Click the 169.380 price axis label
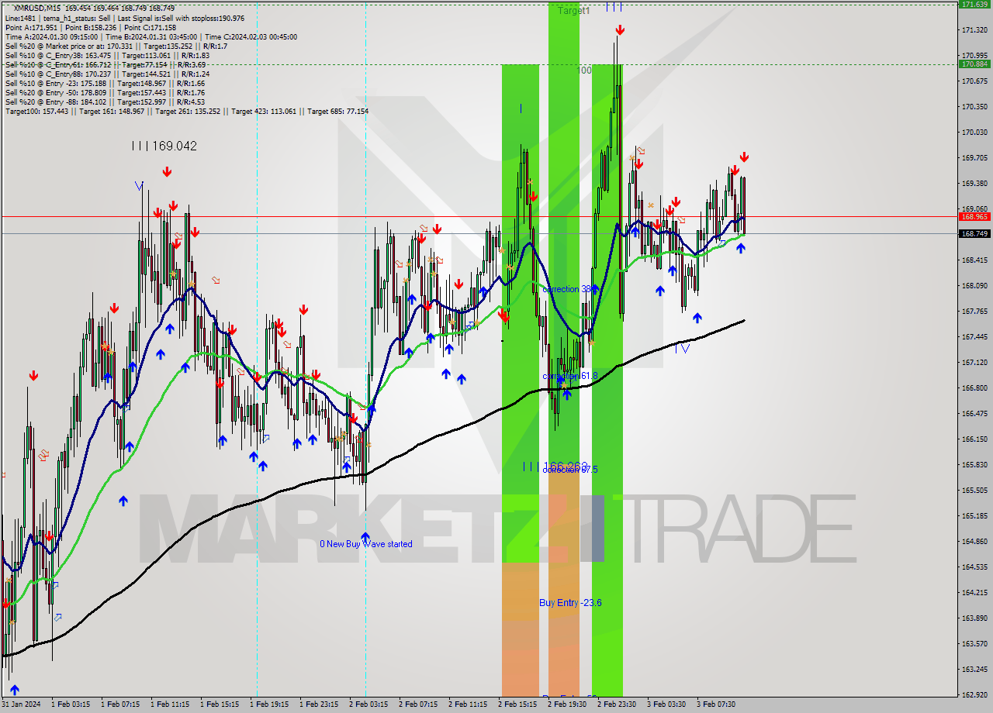This screenshot has height=713, width=993. [x=974, y=184]
